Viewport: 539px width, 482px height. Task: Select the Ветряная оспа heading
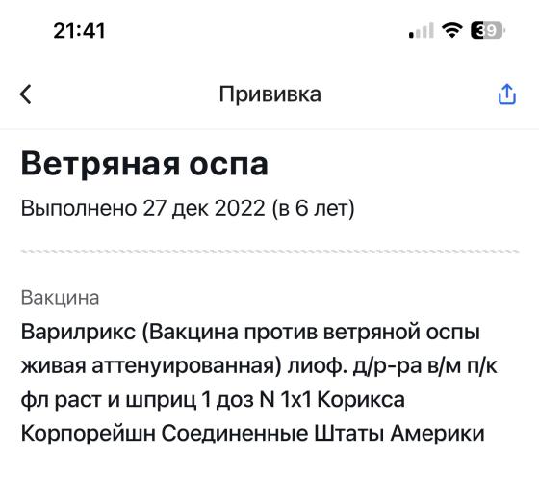click(144, 164)
